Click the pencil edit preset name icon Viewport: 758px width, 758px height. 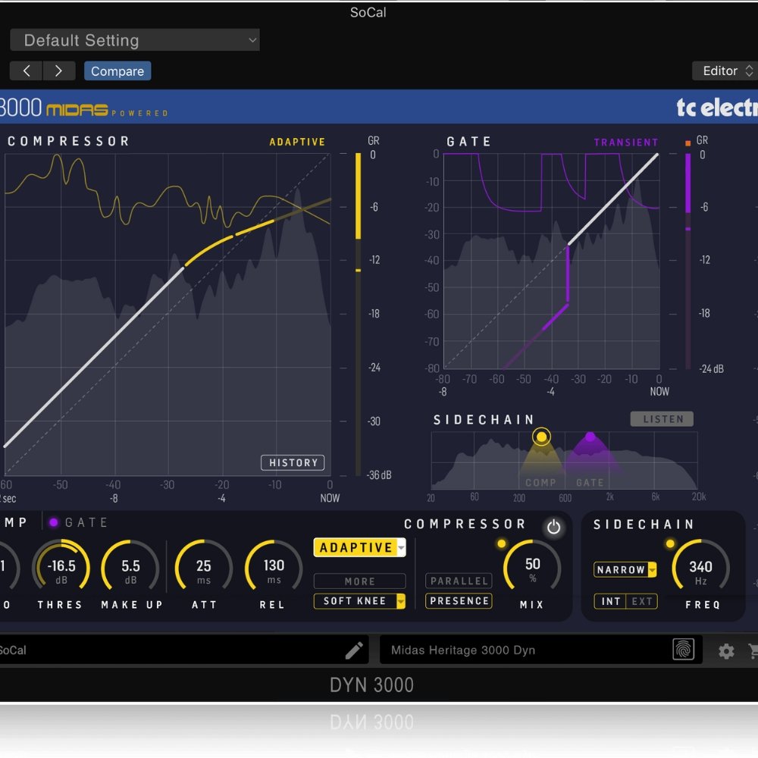click(354, 650)
